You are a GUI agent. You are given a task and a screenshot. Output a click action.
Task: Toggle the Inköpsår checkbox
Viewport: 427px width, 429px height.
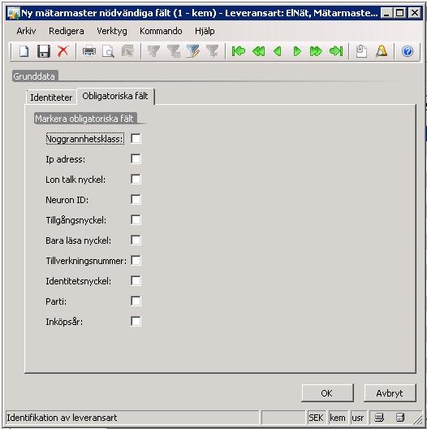click(x=136, y=321)
